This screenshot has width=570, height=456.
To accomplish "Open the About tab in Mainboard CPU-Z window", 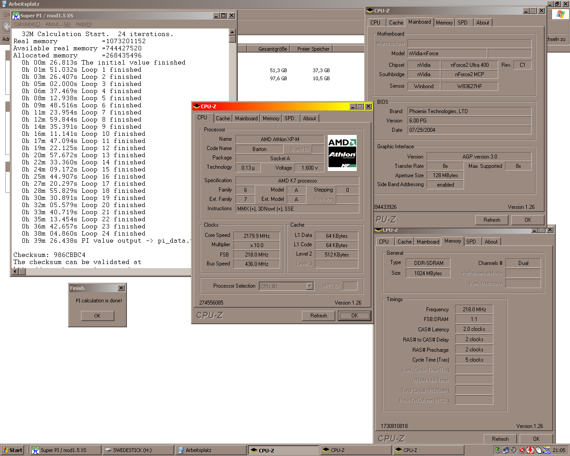I will point(483,23).
